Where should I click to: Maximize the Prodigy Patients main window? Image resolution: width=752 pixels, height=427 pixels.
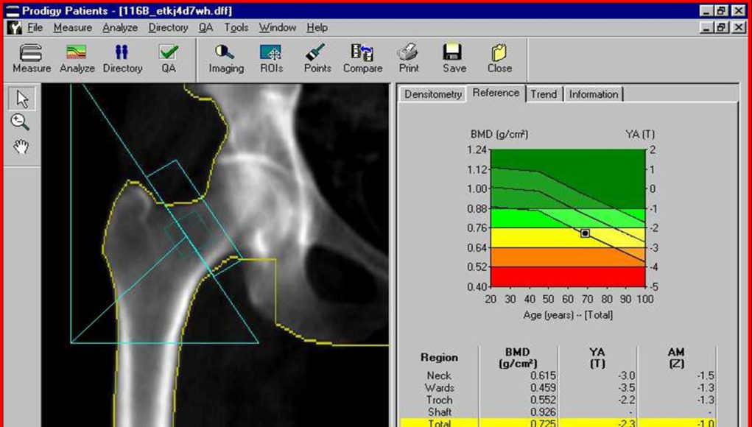721,11
